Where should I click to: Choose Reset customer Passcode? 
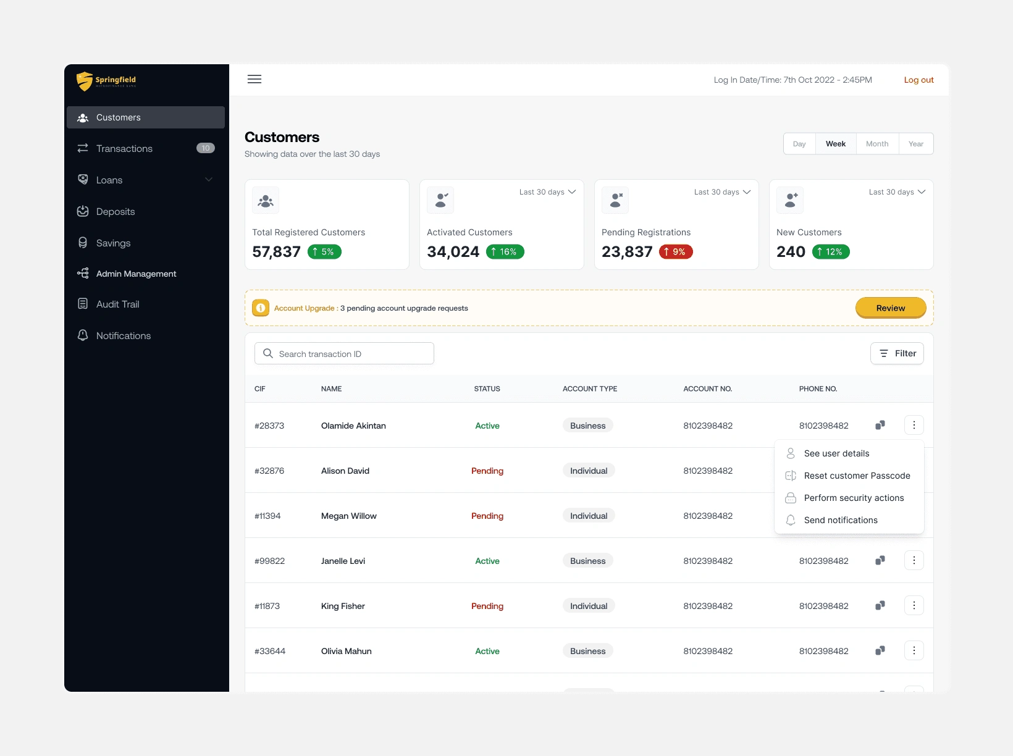coord(849,476)
